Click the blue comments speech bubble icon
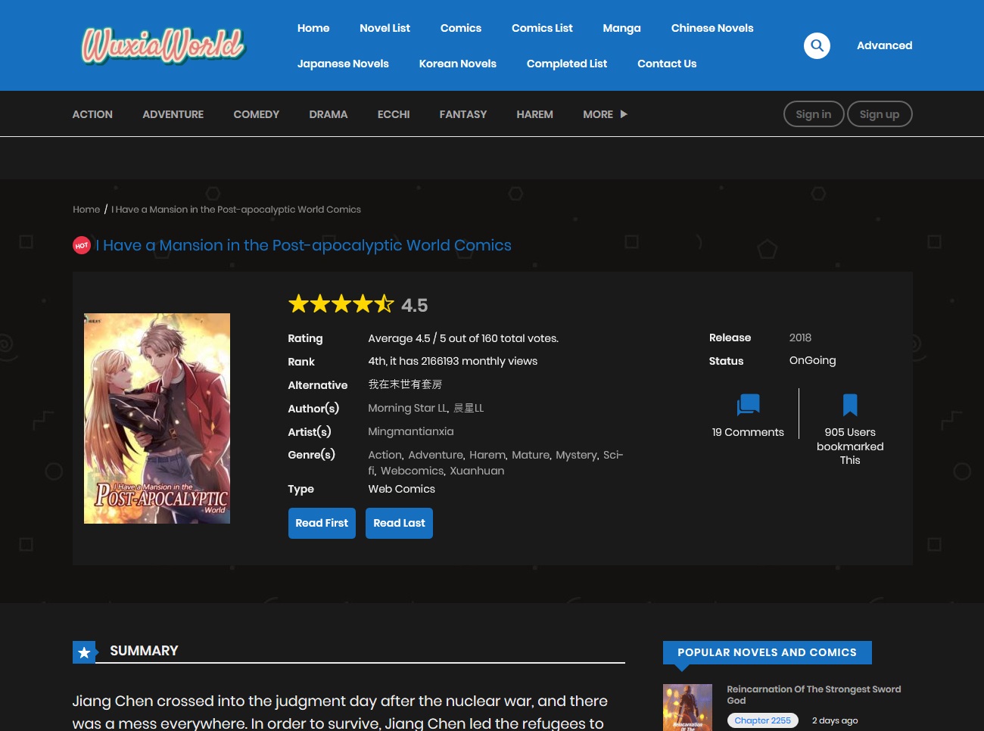The image size is (984, 731). [x=748, y=405]
